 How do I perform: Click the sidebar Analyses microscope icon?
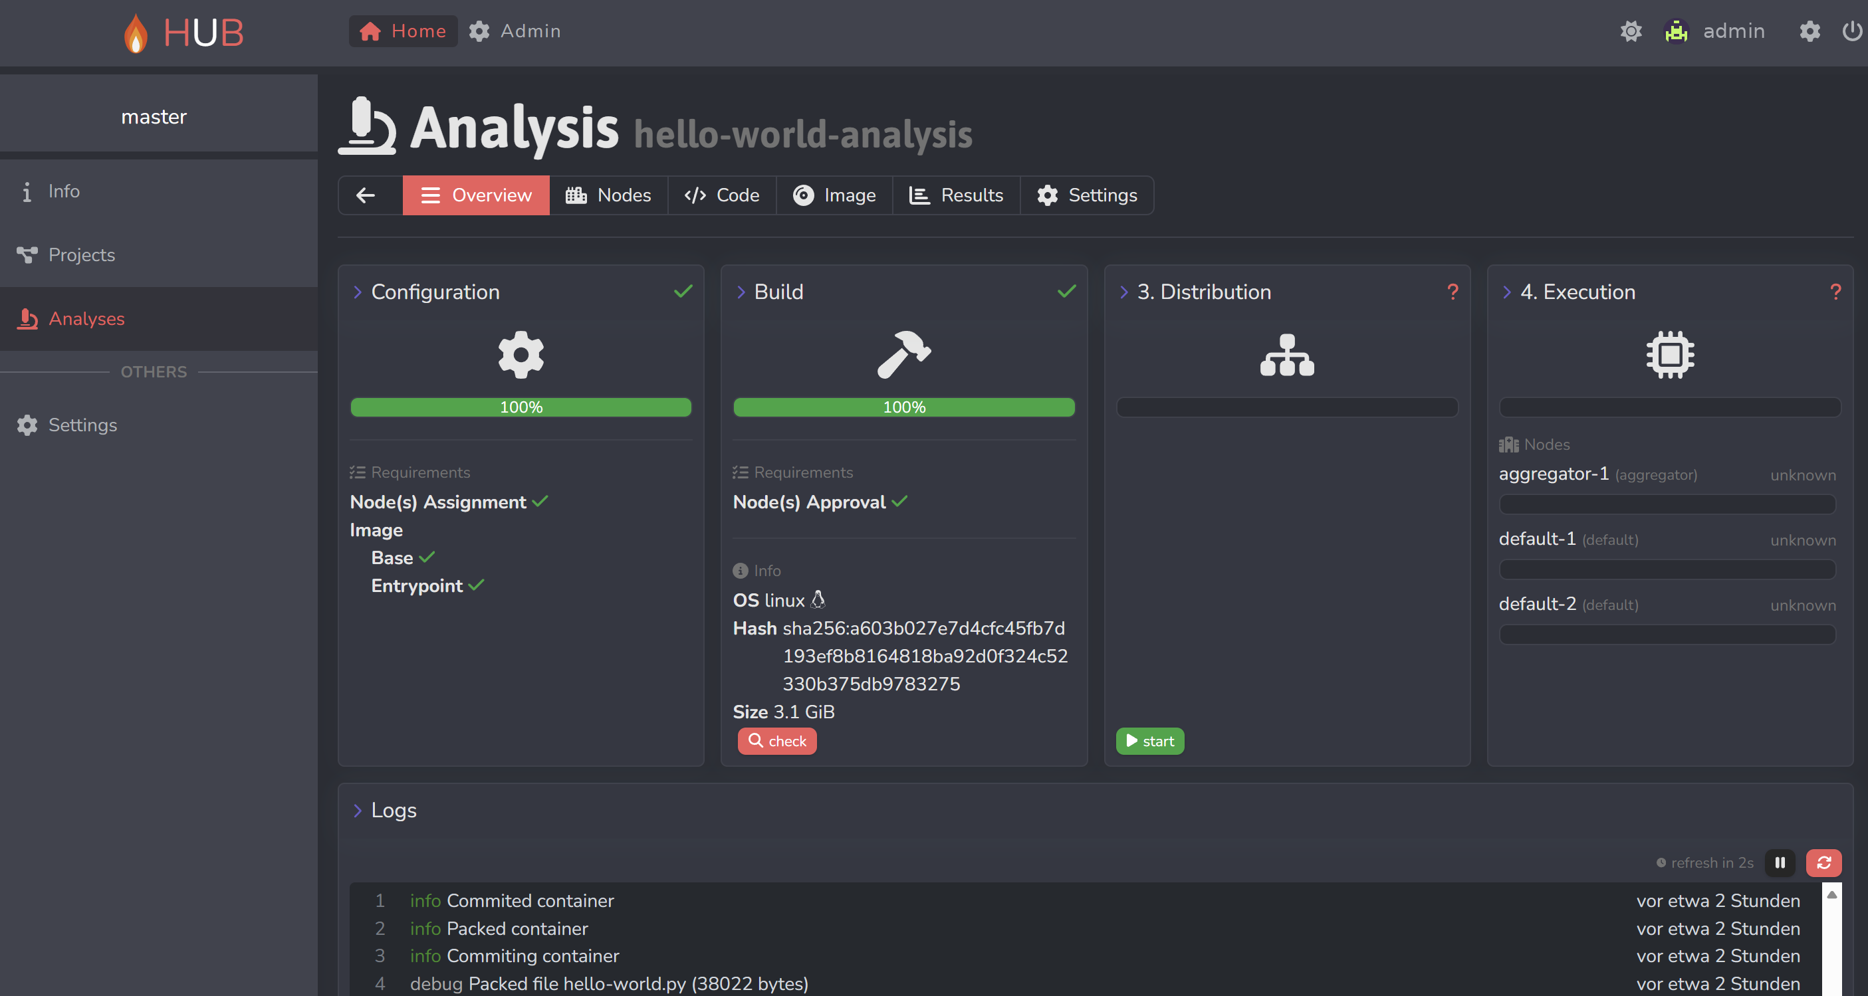pyautogui.click(x=27, y=319)
